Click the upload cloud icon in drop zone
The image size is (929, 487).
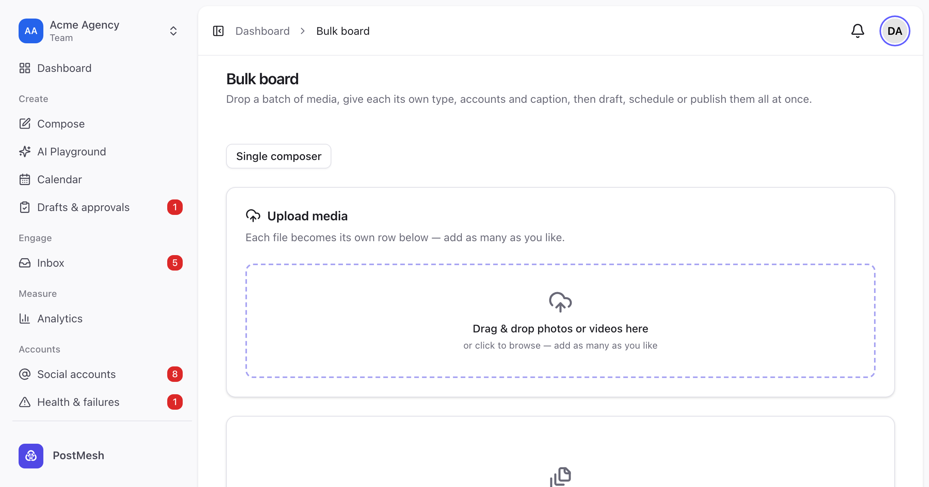(x=560, y=302)
